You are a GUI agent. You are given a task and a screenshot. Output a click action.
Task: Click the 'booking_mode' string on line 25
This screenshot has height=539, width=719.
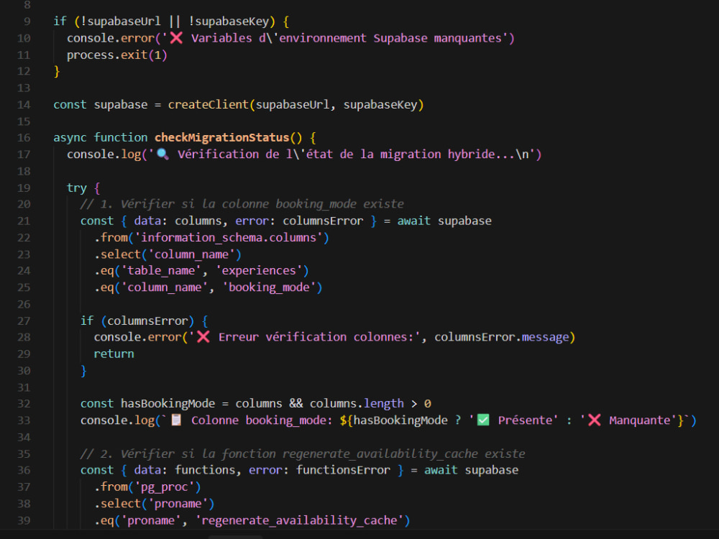[269, 287]
